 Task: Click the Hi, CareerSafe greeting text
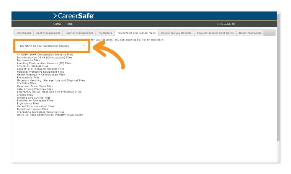tap(224, 24)
